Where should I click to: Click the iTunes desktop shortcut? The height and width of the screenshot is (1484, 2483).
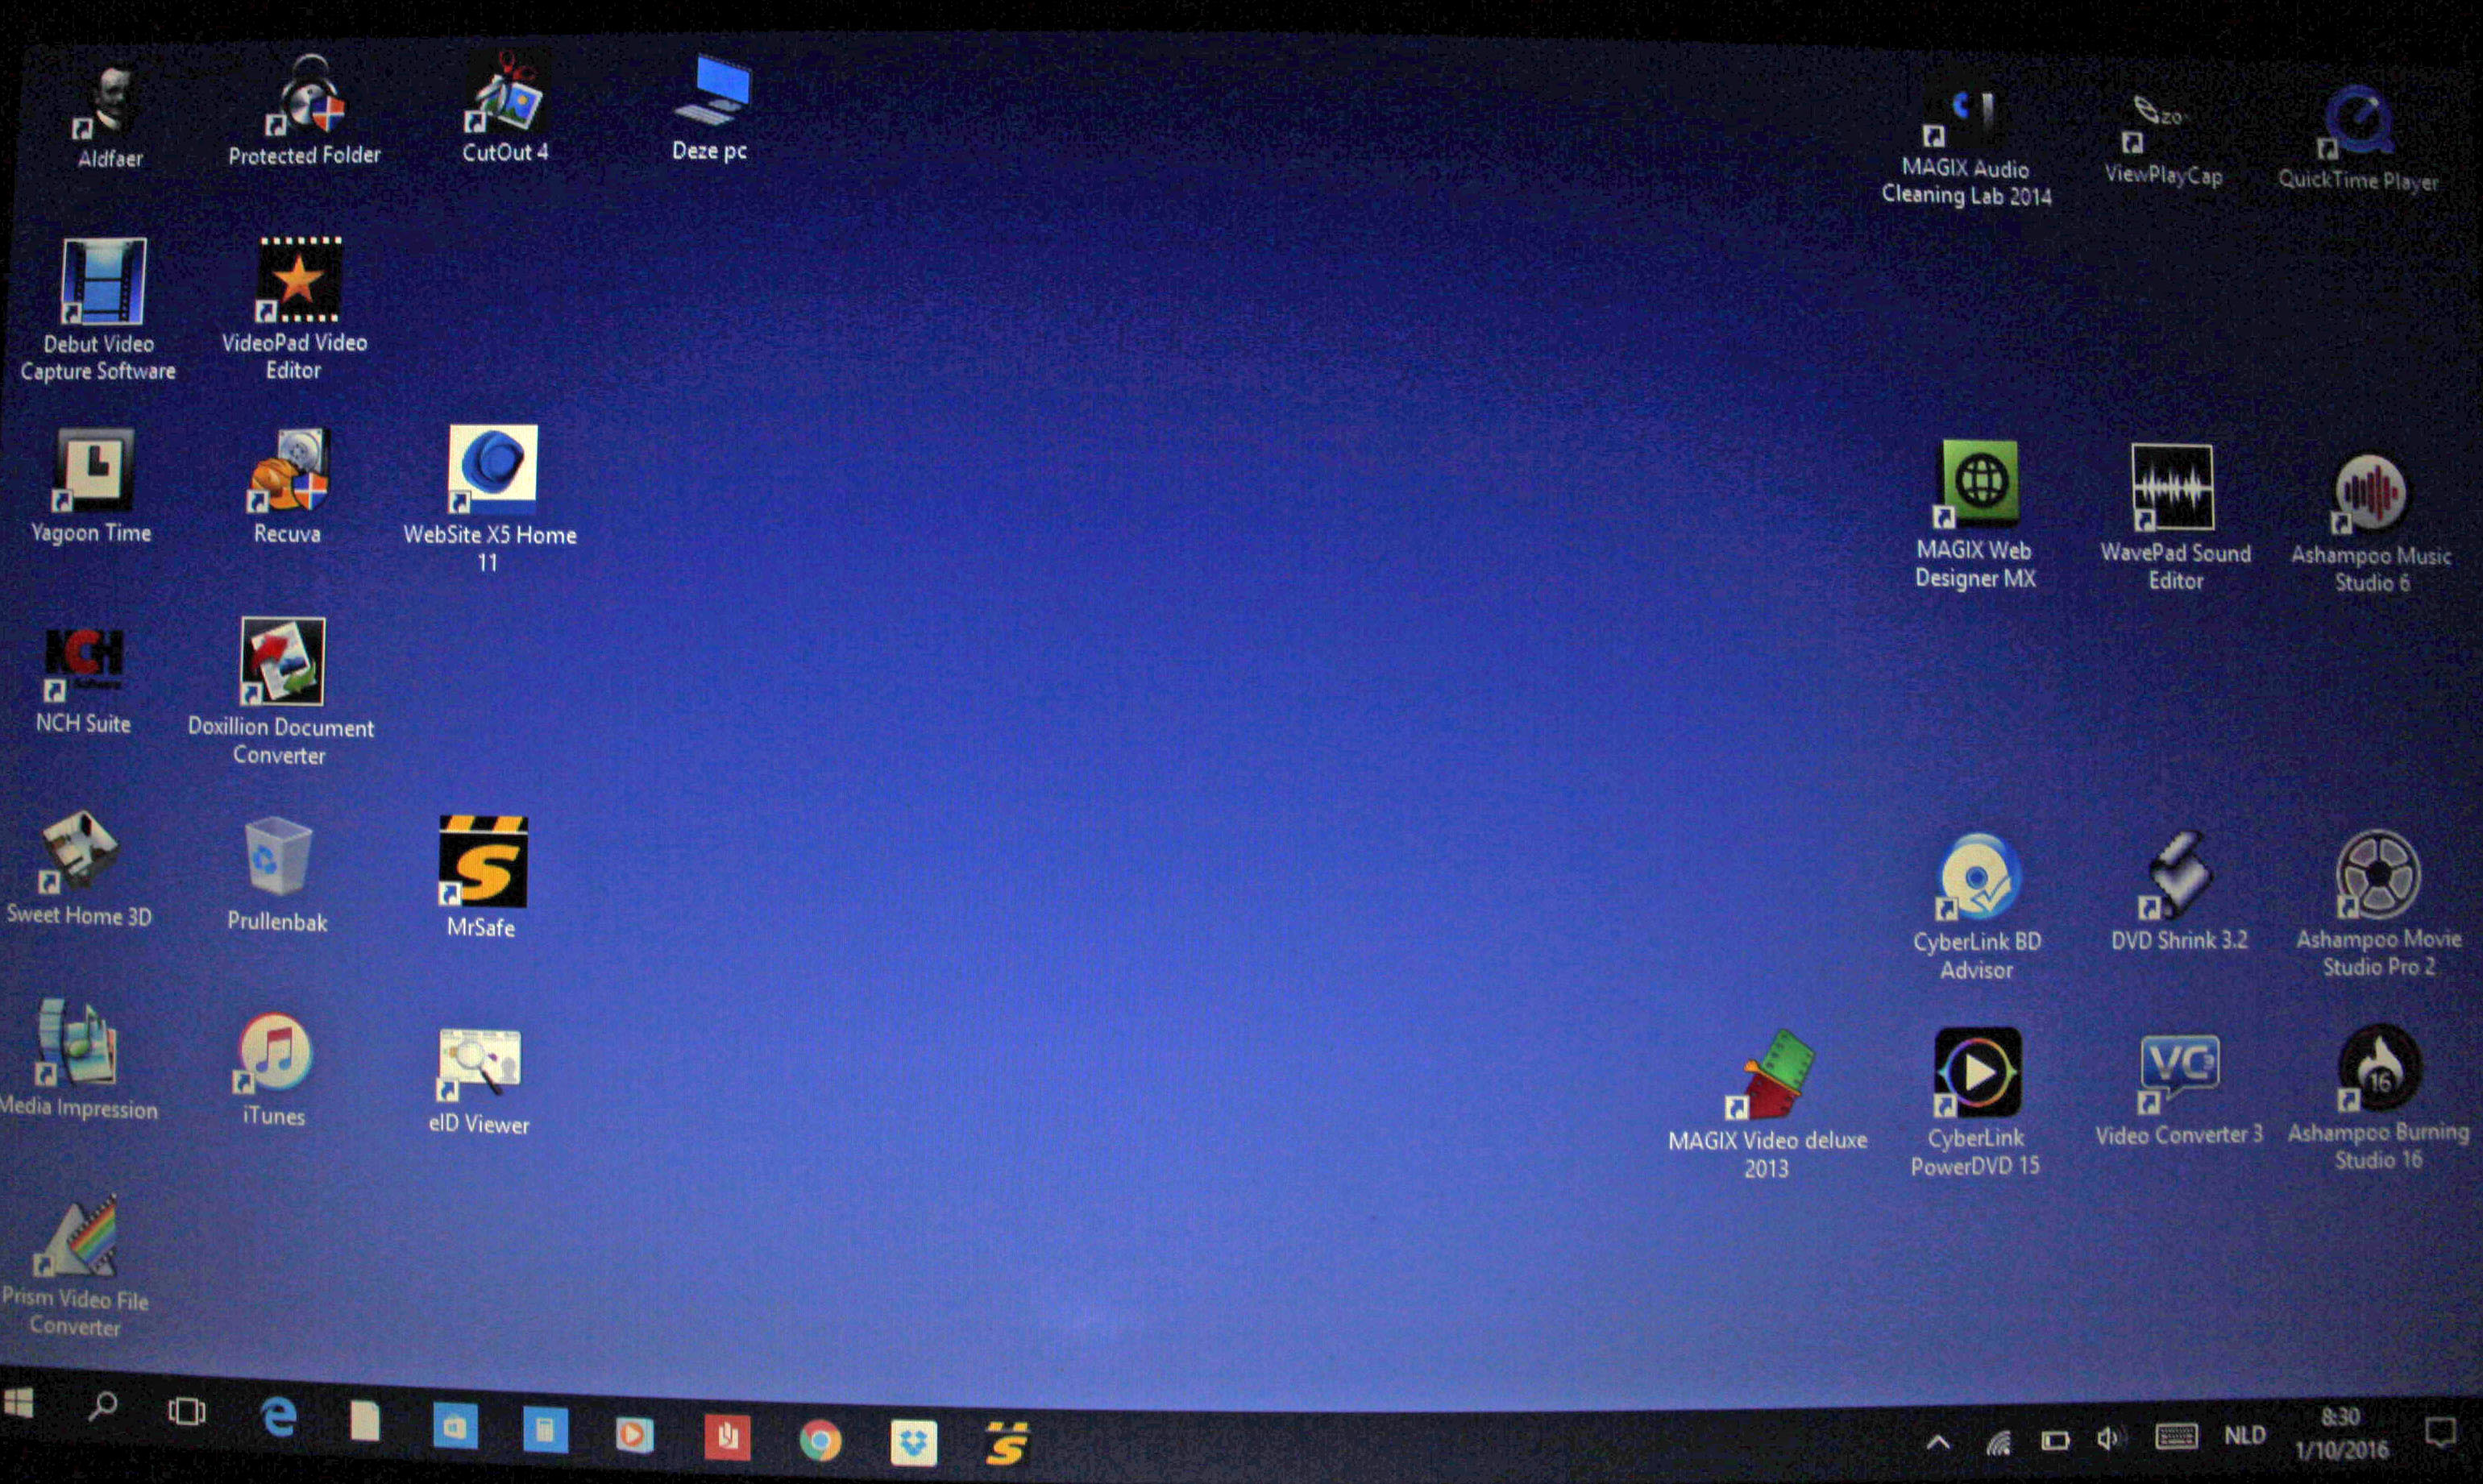coord(274,1053)
